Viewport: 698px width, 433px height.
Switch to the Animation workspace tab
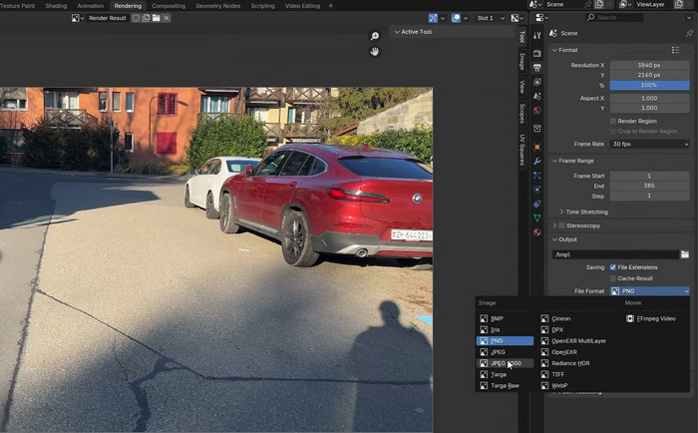coord(91,6)
